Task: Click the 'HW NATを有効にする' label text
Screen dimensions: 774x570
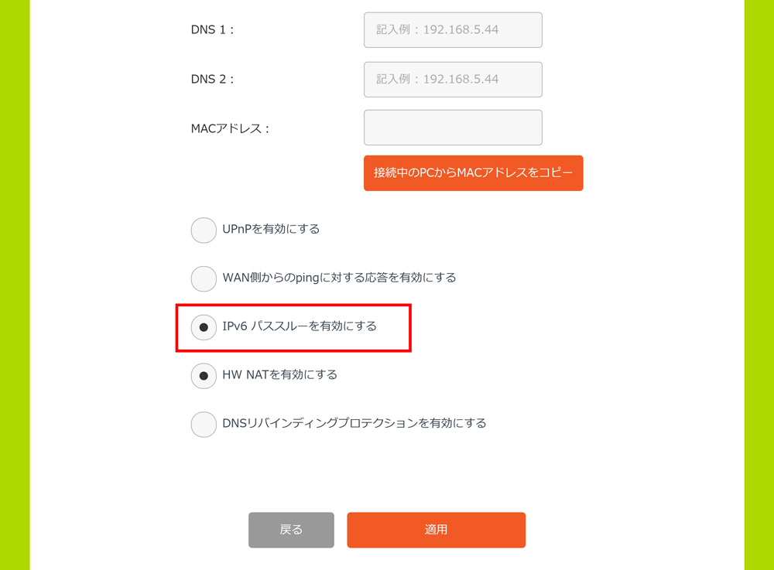Action: [279, 374]
